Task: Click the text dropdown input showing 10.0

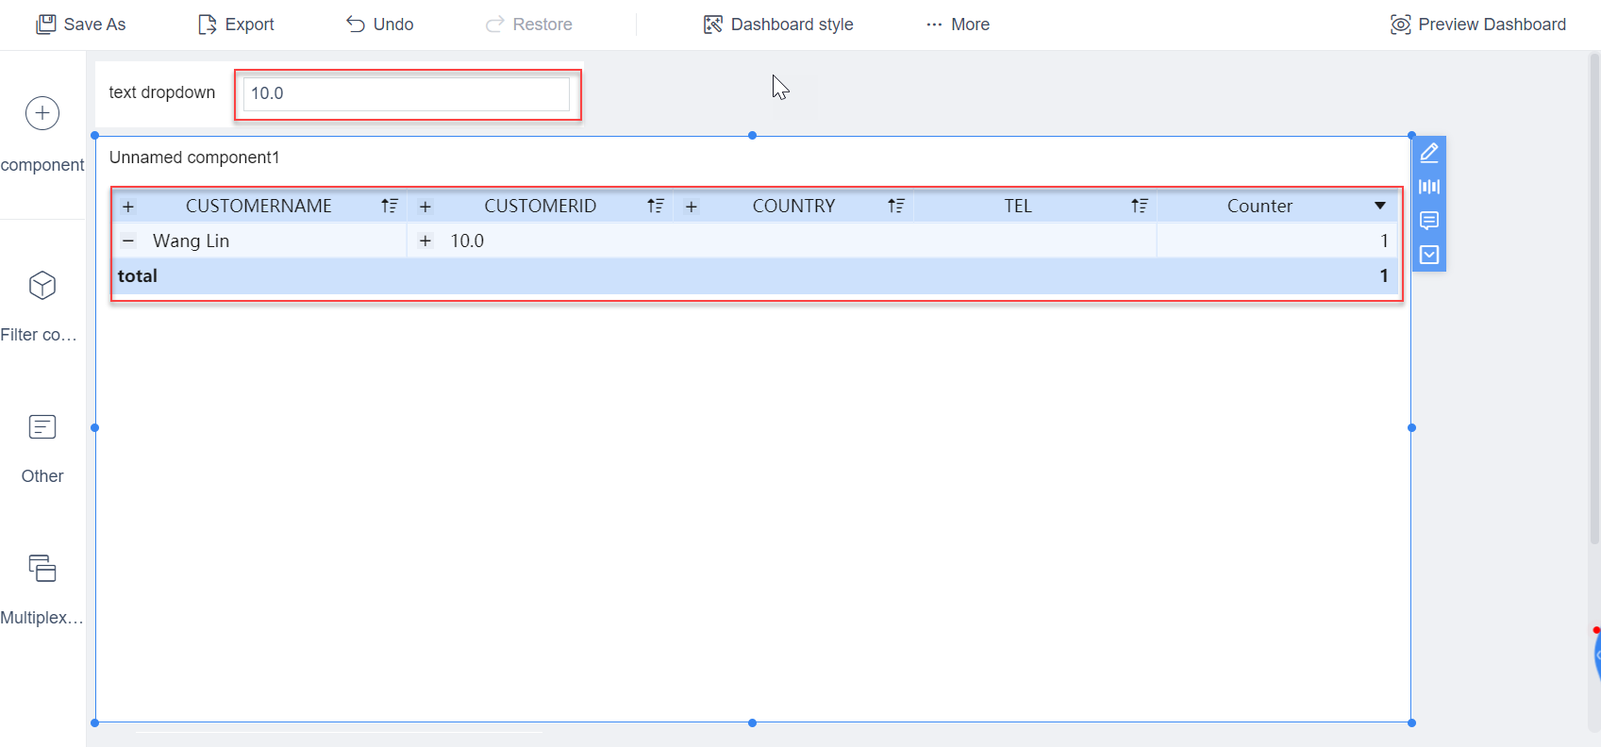Action: [x=407, y=93]
